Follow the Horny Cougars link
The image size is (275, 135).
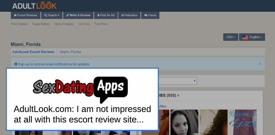[x=64, y=24]
